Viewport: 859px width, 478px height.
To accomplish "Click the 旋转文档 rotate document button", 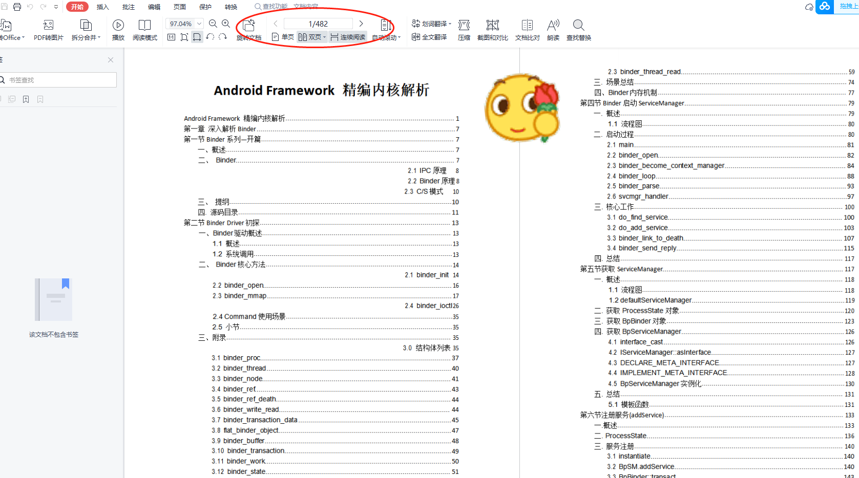I will 249,30.
